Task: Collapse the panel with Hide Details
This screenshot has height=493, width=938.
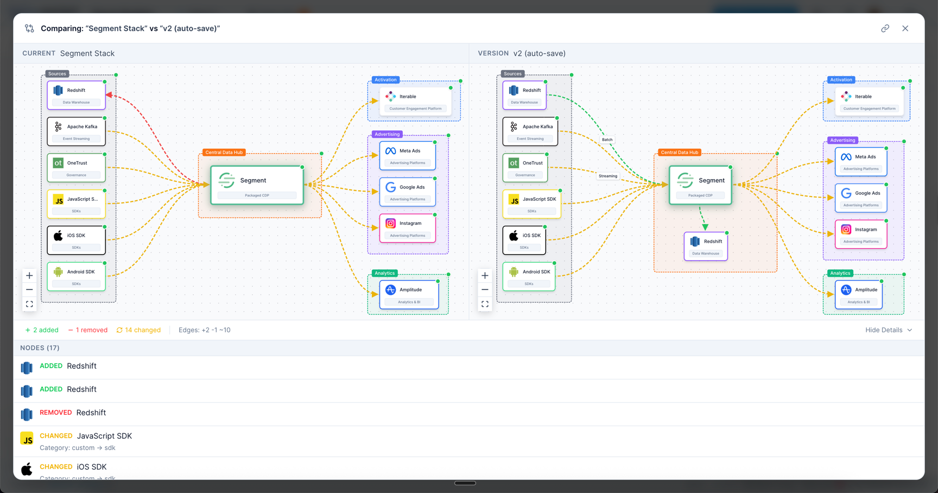Action: pos(889,330)
